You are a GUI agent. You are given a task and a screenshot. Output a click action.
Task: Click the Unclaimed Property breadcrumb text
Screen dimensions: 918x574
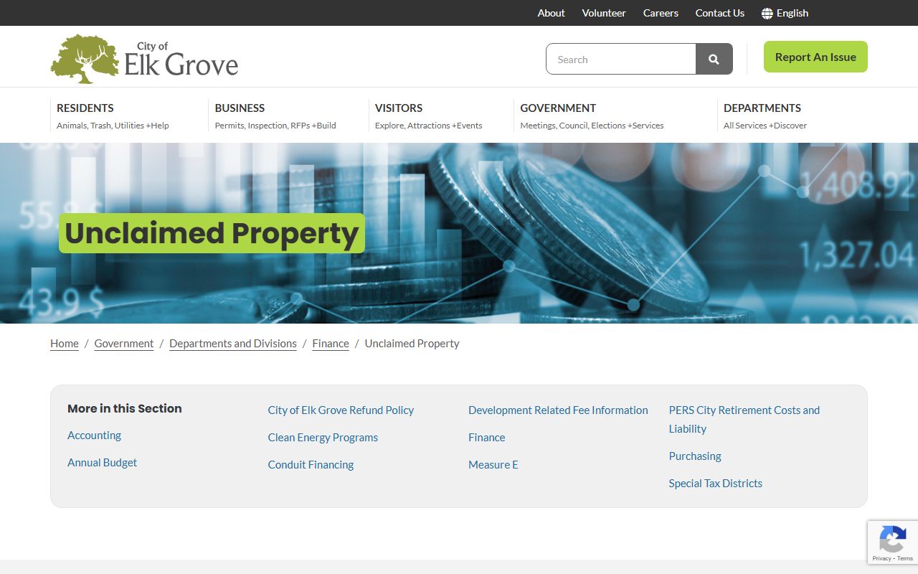pos(412,344)
